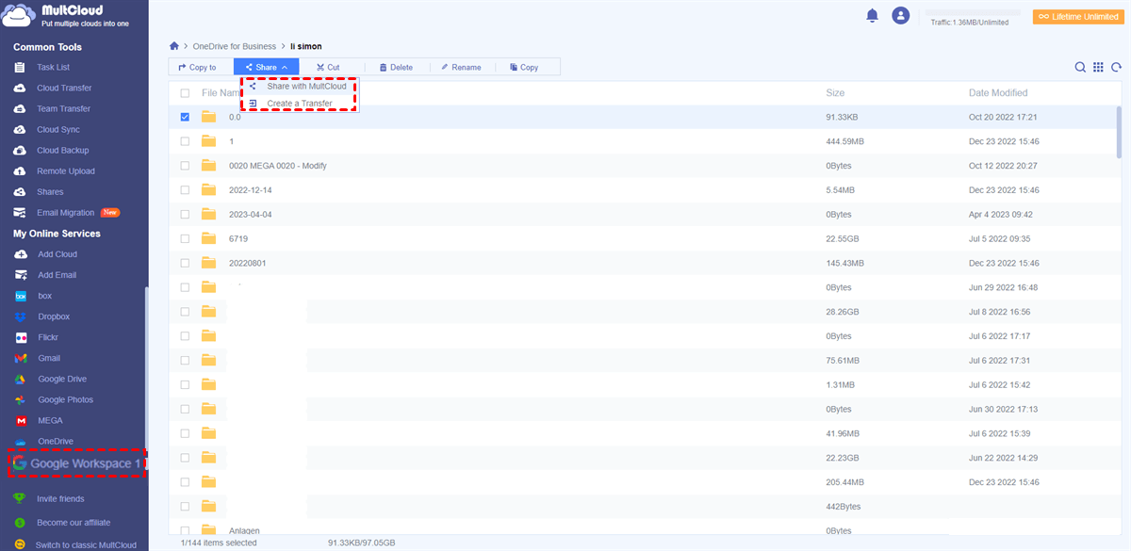
Task: Open the Cloud Sync tool
Action: coord(58,130)
